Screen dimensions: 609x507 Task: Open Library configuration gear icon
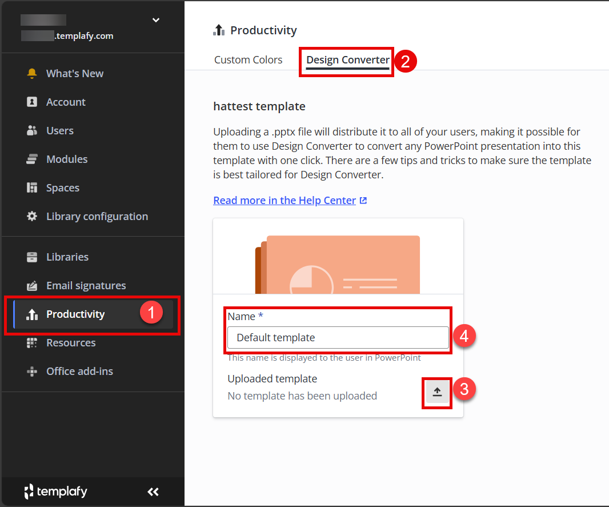[32, 217]
